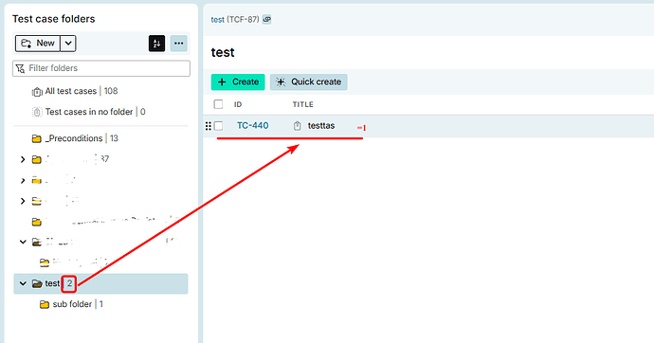
Task: Click the All test cases icon
Action: (x=37, y=92)
